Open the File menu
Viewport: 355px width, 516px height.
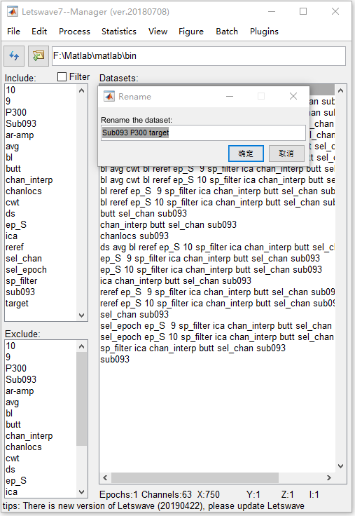click(13, 32)
